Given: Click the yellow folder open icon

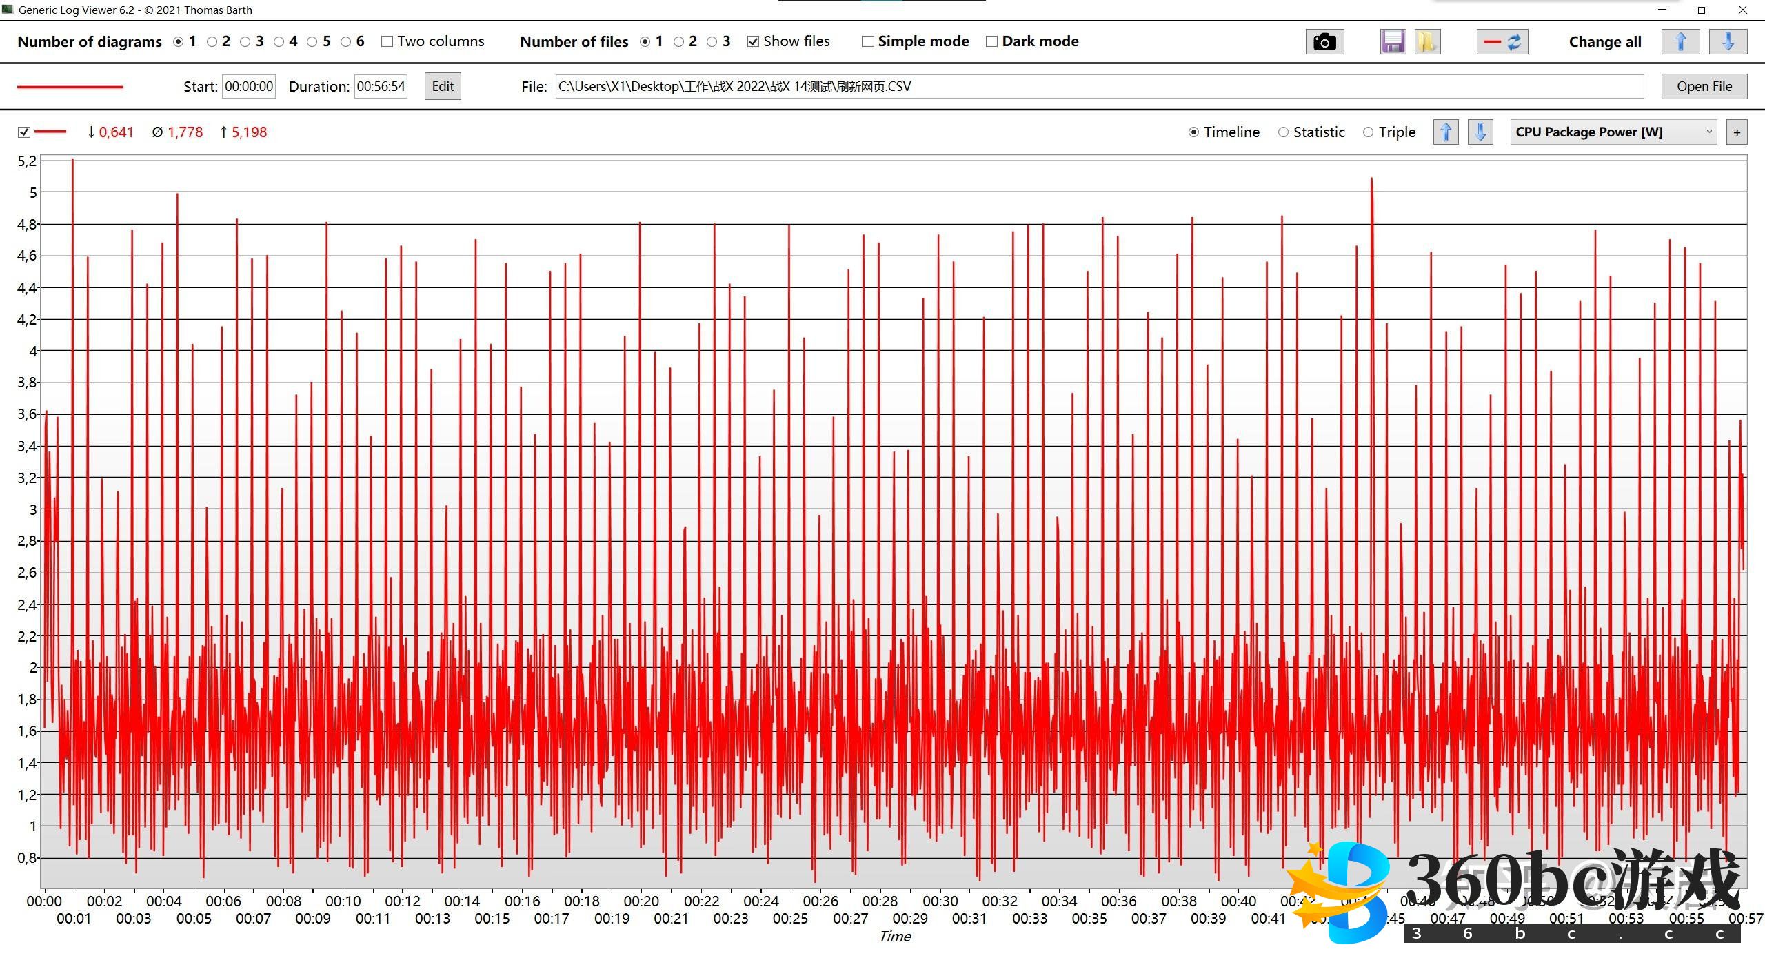Looking at the screenshot, I should (x=1426, y=42).
